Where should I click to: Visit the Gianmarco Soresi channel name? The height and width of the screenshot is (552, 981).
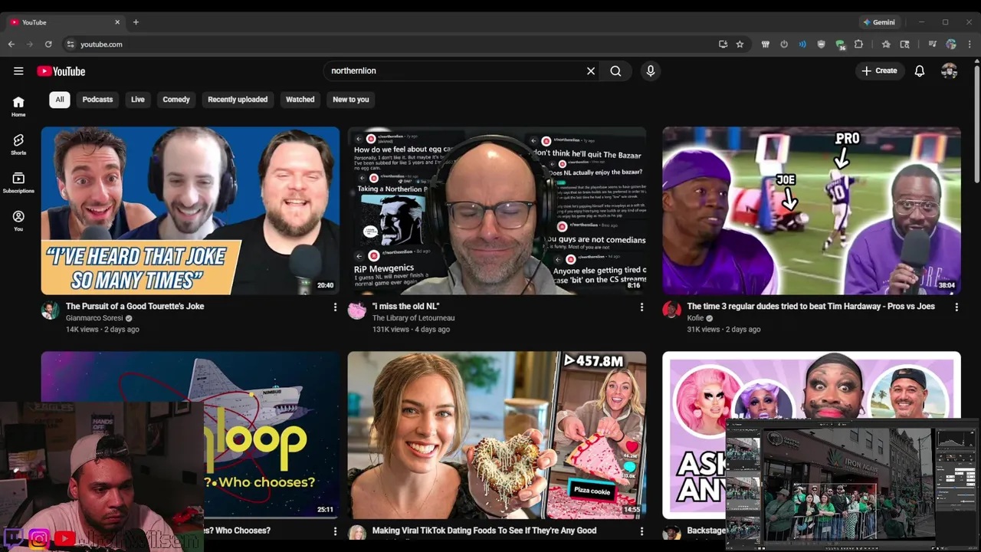coord(94,318)
